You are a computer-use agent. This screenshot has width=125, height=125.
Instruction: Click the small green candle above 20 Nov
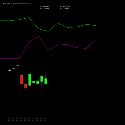10,70
